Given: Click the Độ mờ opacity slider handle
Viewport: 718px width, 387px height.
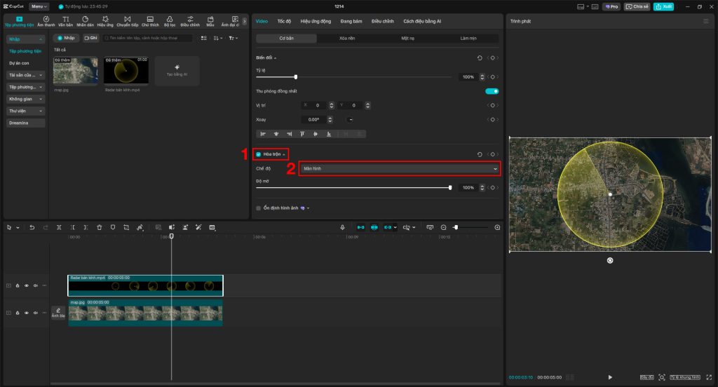Looking at the screenshot, I should (x=450, y=188).
